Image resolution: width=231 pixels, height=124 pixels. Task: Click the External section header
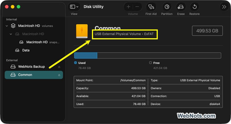click(12, 60)
